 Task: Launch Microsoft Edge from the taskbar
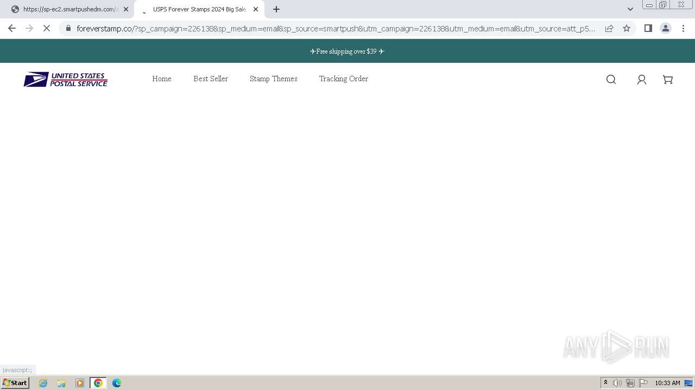pos(117,383)
